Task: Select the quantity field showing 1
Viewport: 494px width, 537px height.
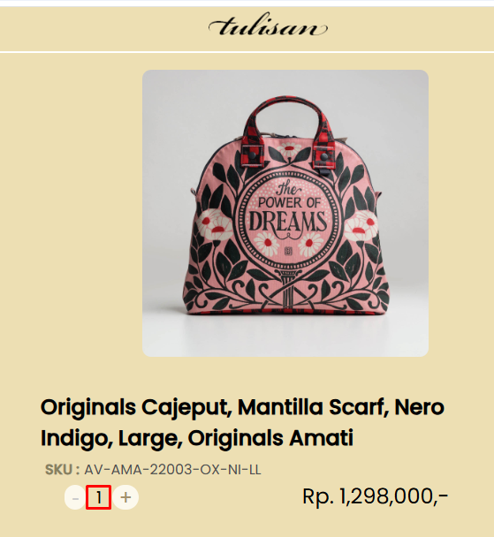Action: point(98,497)
